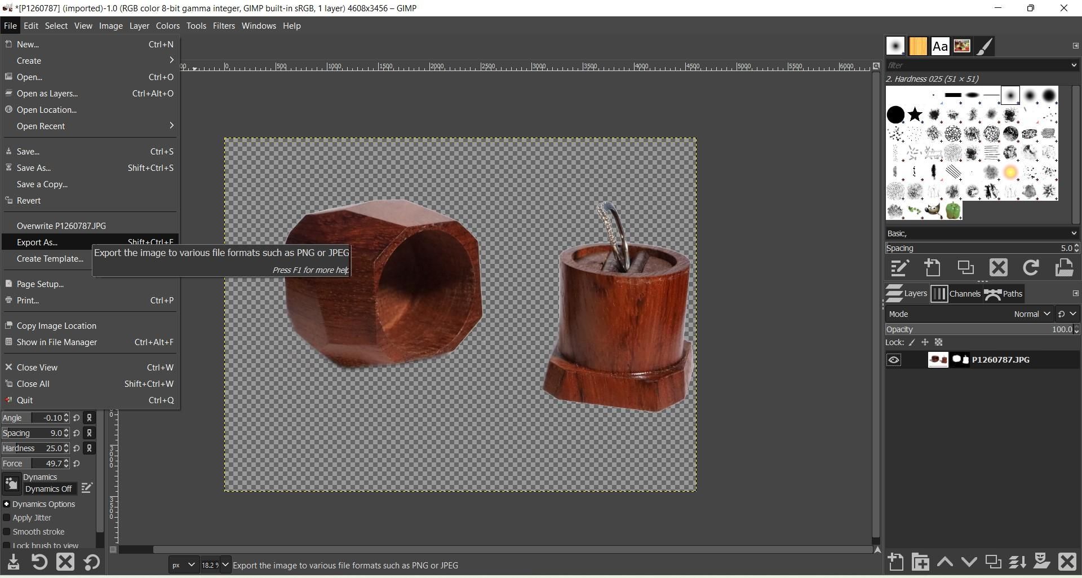Click the Create a new brush icon
The width and height of the screenshot is (1082, 578).
[932, 268]
